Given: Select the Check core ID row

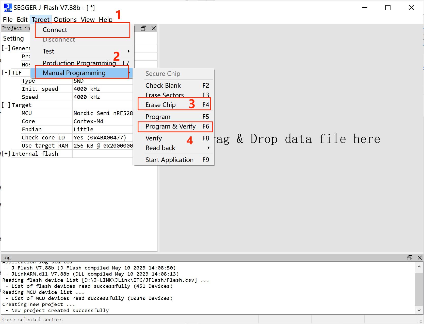Looking at the screenshot, I should 77,138.
